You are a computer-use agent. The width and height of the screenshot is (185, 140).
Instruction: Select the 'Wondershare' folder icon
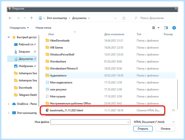pyautogui.click(x=47, y=61)
